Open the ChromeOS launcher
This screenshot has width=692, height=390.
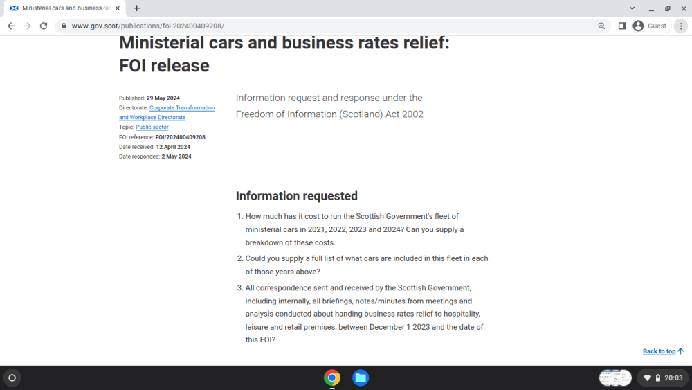pyautogui.click(x=12, y=378)
